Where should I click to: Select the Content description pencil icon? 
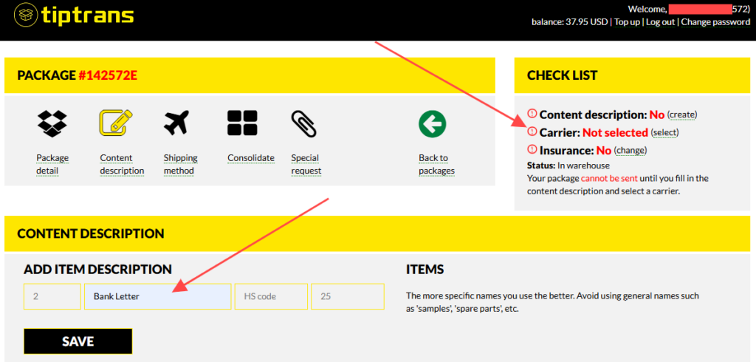116,123
